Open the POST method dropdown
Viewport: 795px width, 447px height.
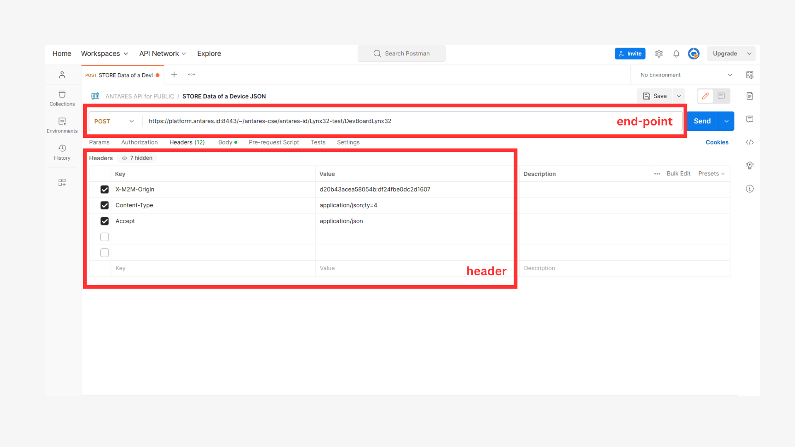click(x=114, y=121)
